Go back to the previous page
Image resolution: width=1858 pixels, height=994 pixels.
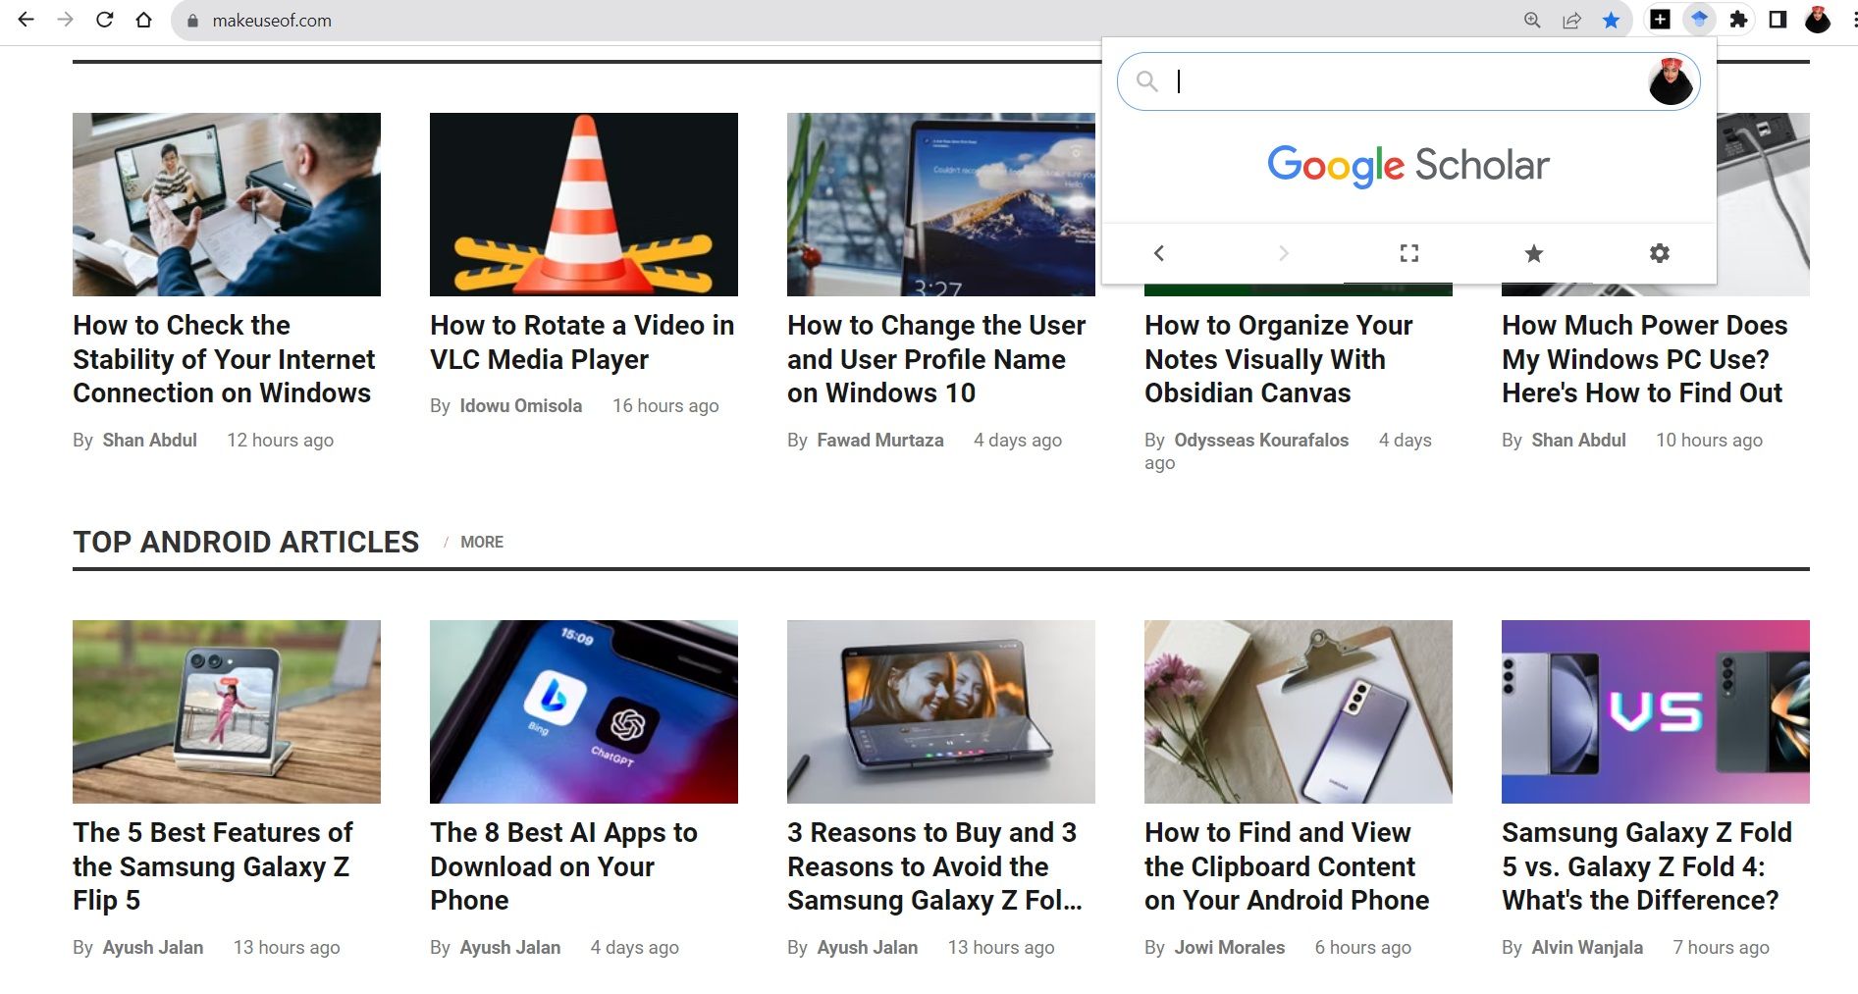(x=27, y=20)
